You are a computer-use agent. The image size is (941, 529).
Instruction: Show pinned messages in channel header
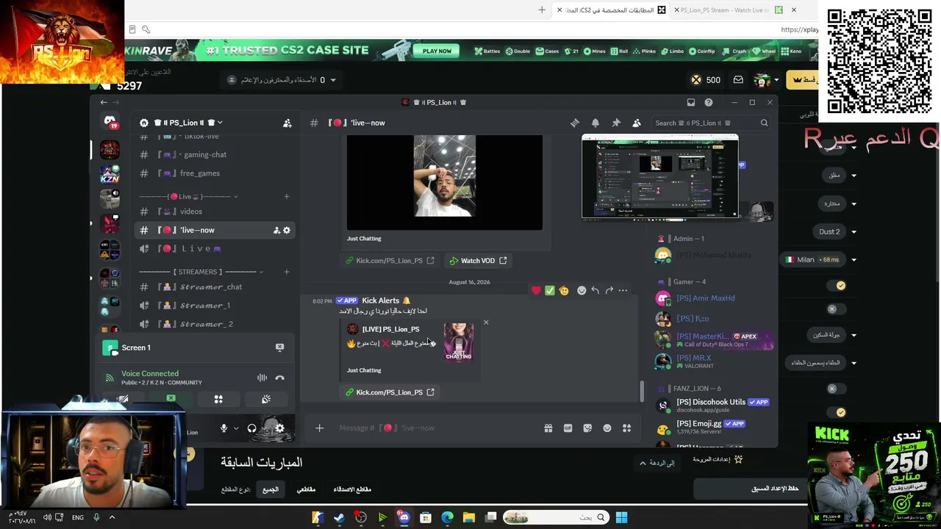(616, 123)
